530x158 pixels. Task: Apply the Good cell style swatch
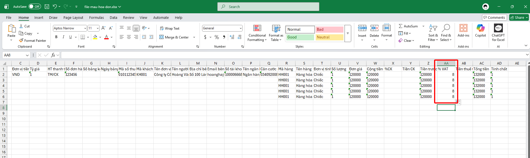click(300, 37)
